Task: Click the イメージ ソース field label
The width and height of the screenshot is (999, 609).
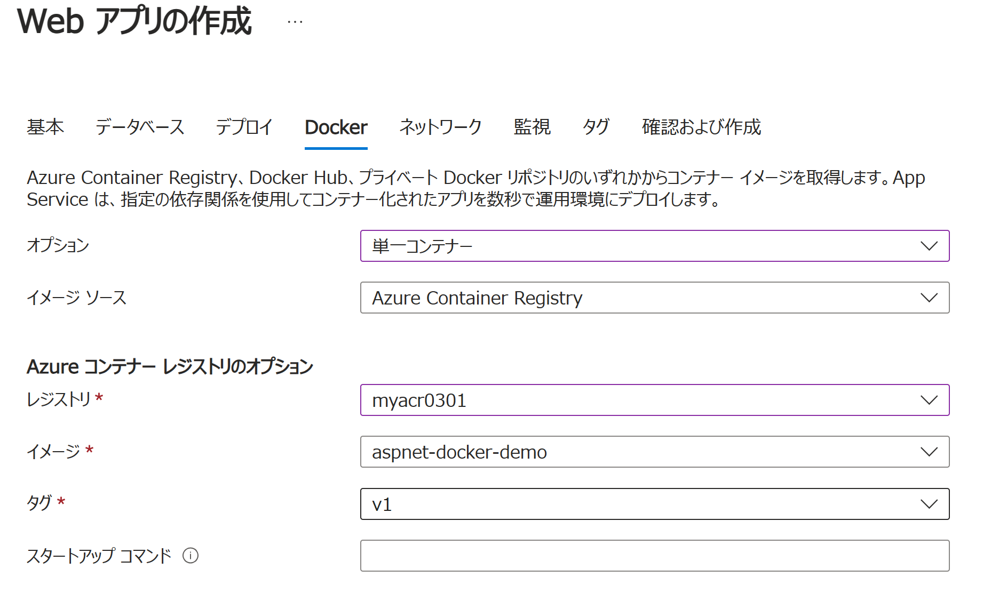Action: tap(77, 297)
